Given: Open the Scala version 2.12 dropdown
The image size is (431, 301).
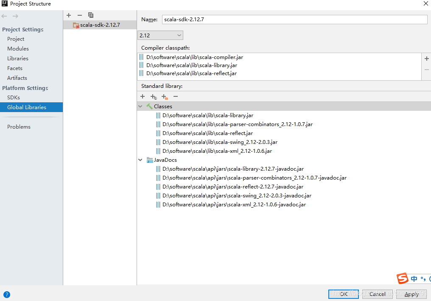Looking at the screenshot, I should click(160, 35).
